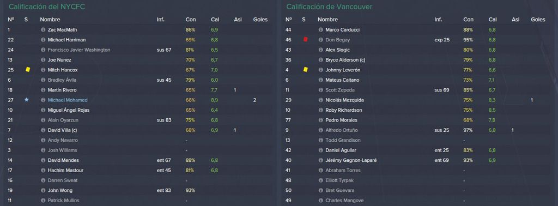Sort Vancouver table by Con column
The image size is (558, 206).
(468, 20)
